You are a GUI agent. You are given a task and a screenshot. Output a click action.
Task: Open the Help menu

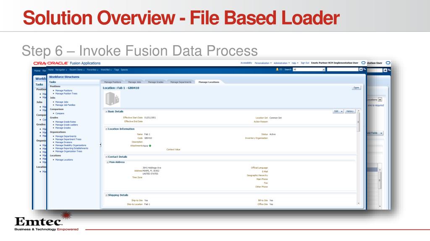click(x=295, y=63)
